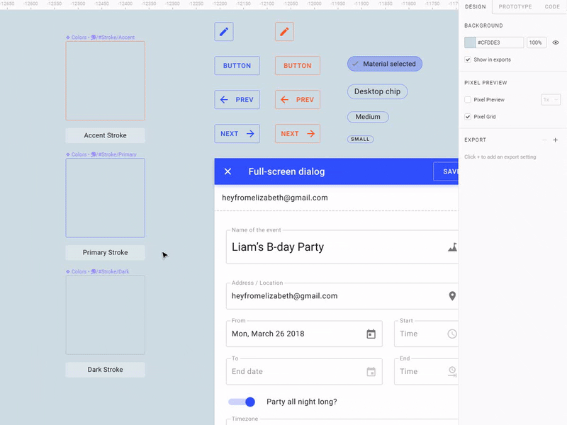
Task: Click the orange PREV button
Action: [x=297, y=100]
